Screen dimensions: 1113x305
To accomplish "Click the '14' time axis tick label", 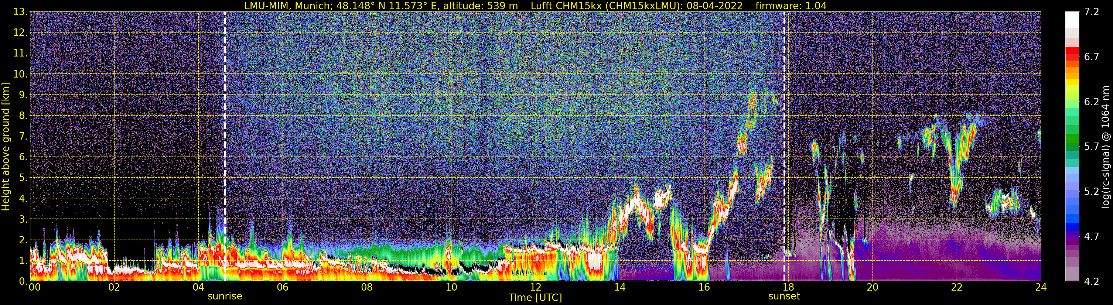I will point(619,287).
